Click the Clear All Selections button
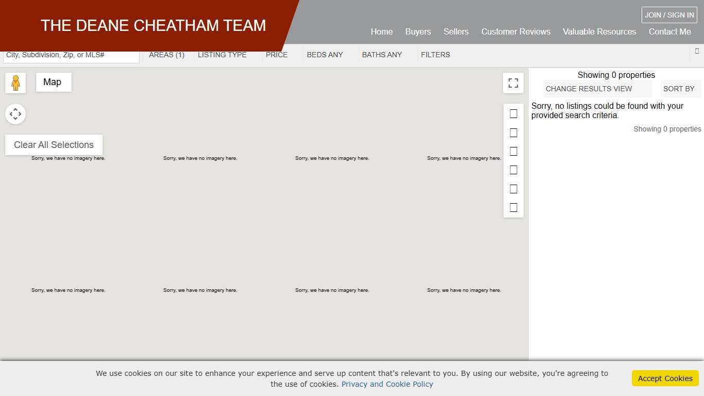The image size is (704, 396). [x=54, y=145]
